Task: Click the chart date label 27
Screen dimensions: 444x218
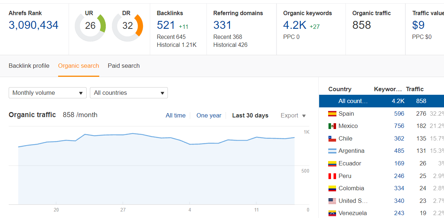Action: (x=123, y=210)
